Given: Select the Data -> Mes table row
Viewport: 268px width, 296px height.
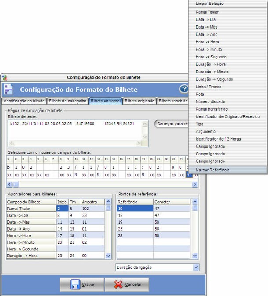Looking at the screenshot, I should click(55, 222).
